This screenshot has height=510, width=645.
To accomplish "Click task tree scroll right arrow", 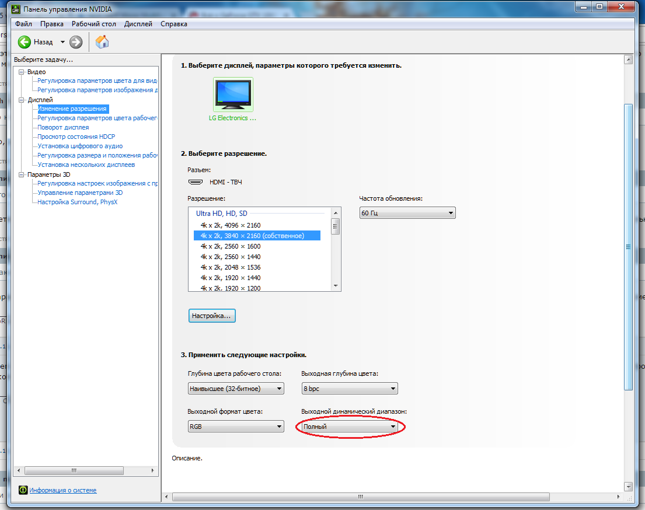I will 152,470.
